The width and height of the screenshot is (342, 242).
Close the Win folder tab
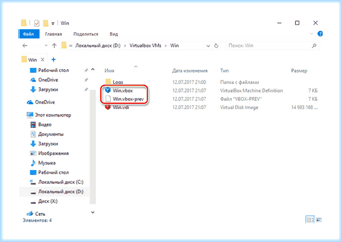(x=43, y=59)
